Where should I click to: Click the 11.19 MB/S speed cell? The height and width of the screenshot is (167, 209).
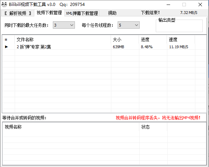(x=179, y=47)
